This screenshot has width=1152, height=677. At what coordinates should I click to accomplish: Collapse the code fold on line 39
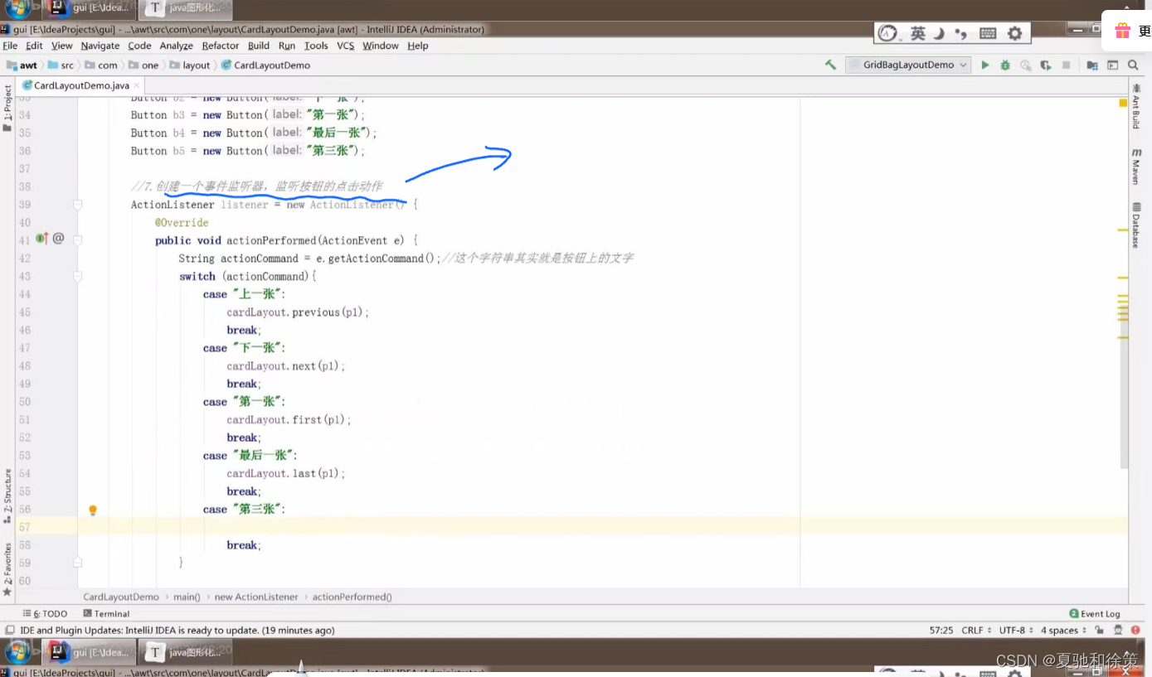(77, 204)
